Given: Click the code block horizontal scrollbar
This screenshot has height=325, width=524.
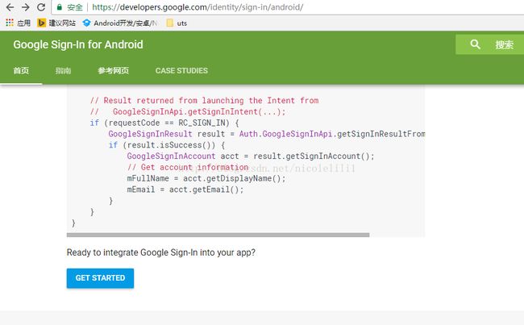Looking at the screenshot, I should (x=218, y=235).
